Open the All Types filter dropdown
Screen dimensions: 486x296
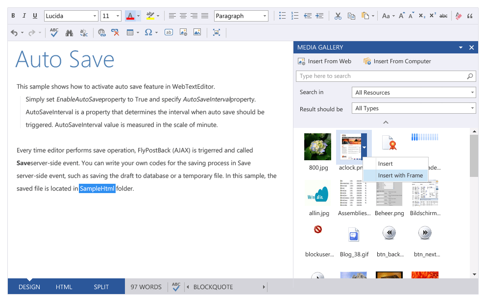[x=413, y=108]
